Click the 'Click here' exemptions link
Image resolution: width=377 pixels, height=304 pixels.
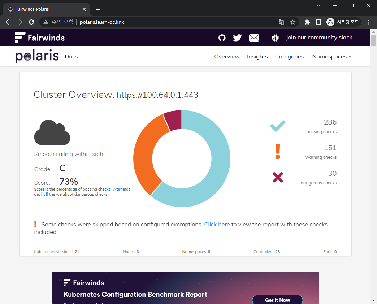217,225
